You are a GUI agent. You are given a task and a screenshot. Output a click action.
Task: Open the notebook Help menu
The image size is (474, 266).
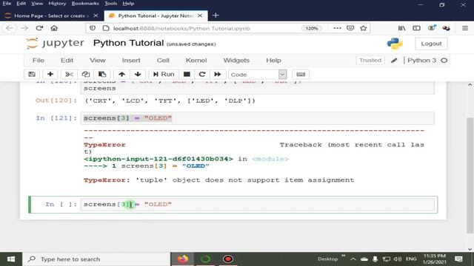273,61
